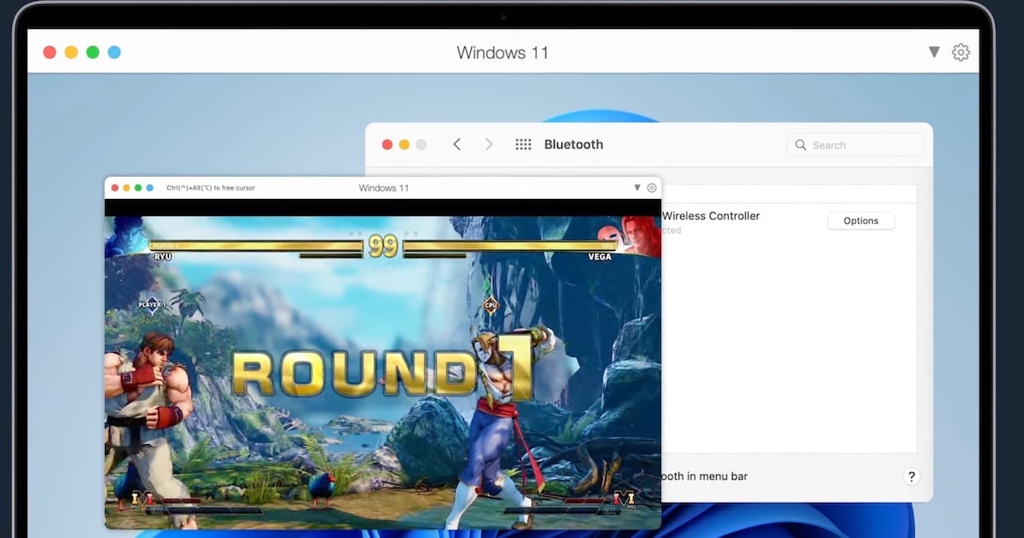This screenshot has height=538, width=1024.
Task: Click the CPU marker above Vega
Action: (x=491, y=304)
